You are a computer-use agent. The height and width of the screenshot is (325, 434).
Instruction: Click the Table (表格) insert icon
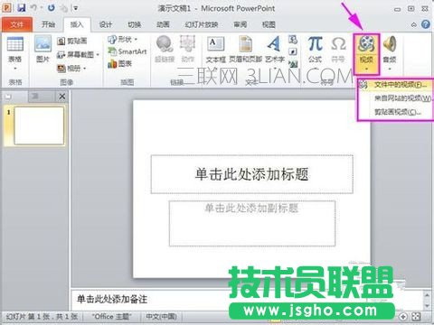click(15, 44)
